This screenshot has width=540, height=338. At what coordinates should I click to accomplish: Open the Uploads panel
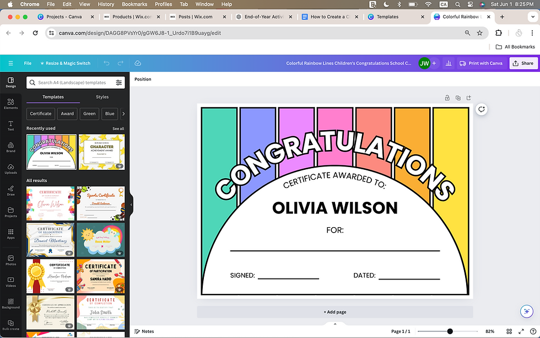pyautogui.click(x=10, y=169)
